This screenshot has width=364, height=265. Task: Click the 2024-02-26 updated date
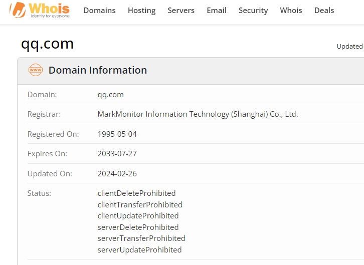[x=117, y=174]
